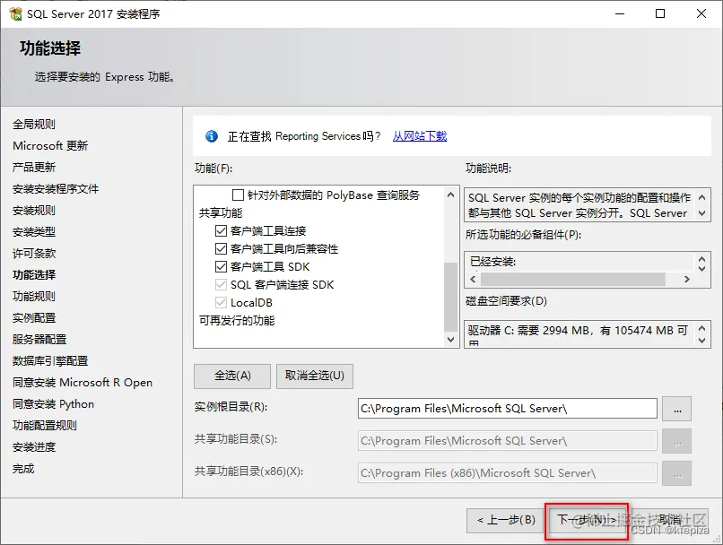
Task: Click the feature list scroll down arrow
Action: [450, 340]
